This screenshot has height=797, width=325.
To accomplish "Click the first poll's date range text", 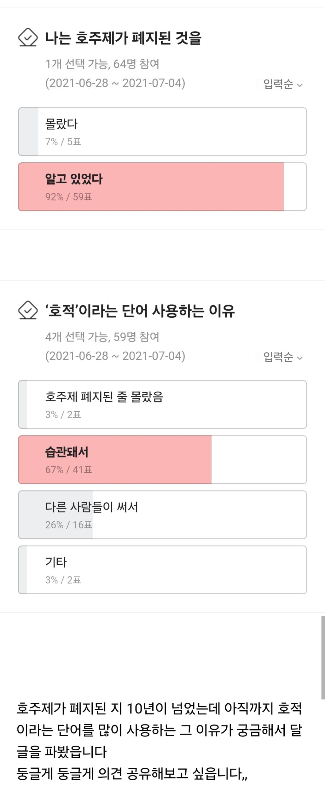I will click(115, 83).
